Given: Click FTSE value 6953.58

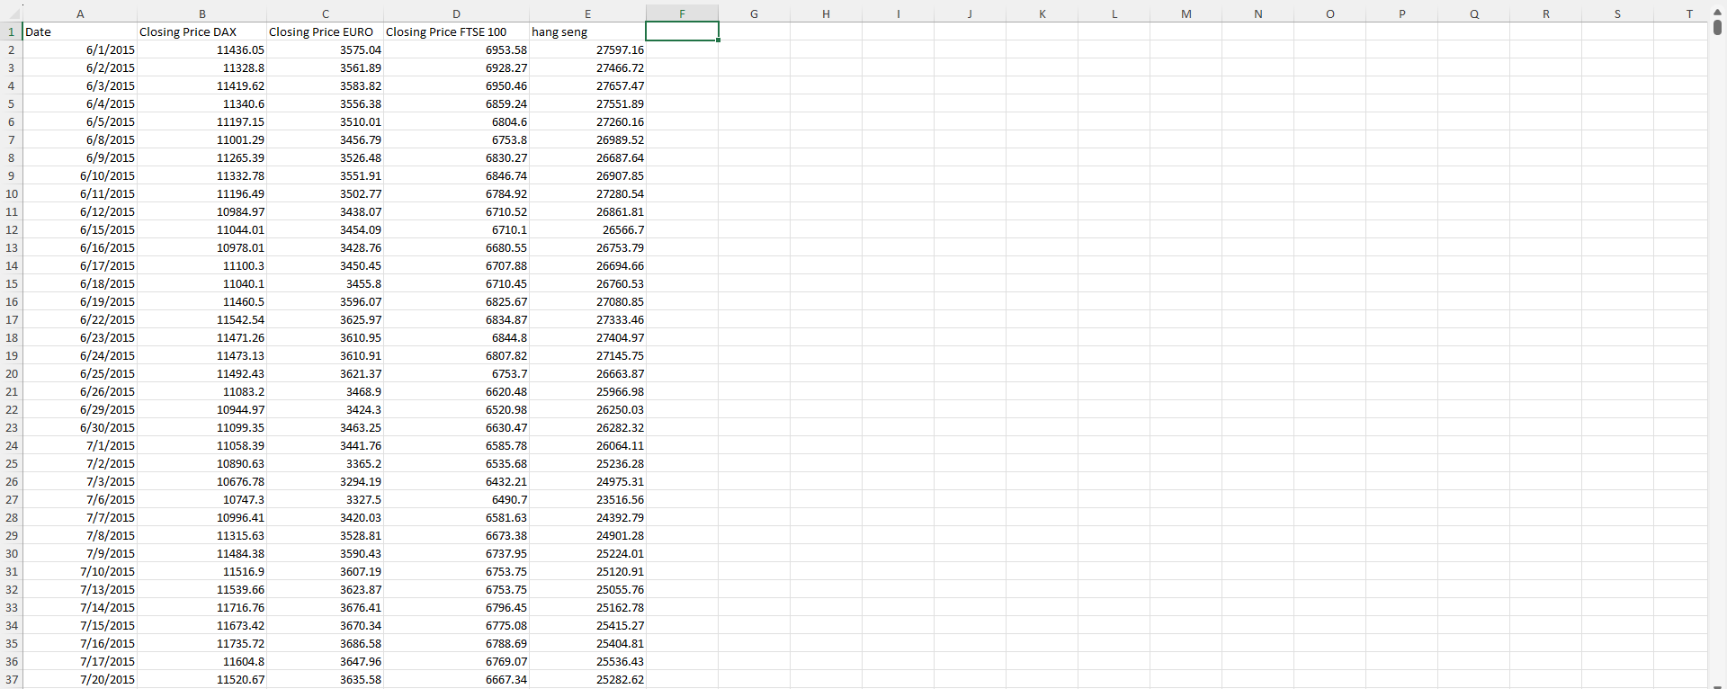Looking at the screenshot, I should (456, 49).
